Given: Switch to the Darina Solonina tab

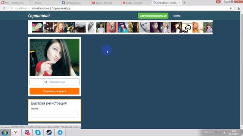Looking at the screenshot, I should [76, 3].
